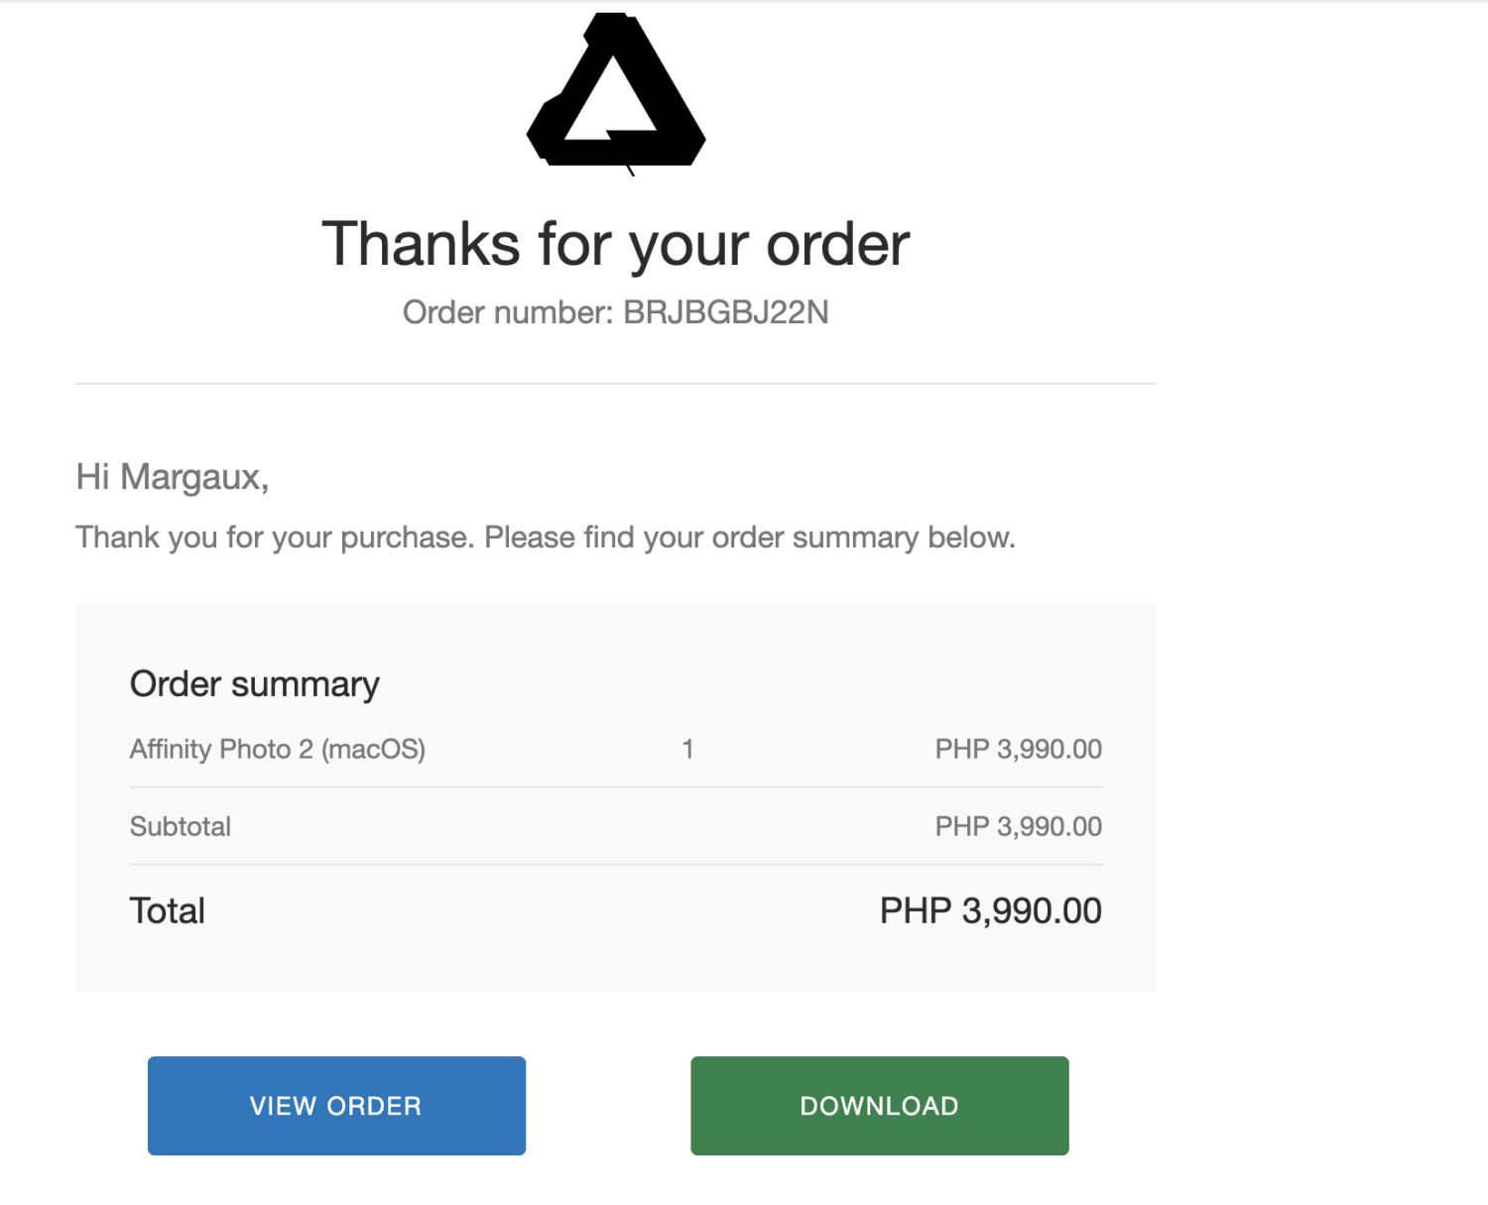Image resolution: width=1488 pixels, height=1205 pixels.
Task: Click the thank-you purchase message text
Action: point(546,537)
